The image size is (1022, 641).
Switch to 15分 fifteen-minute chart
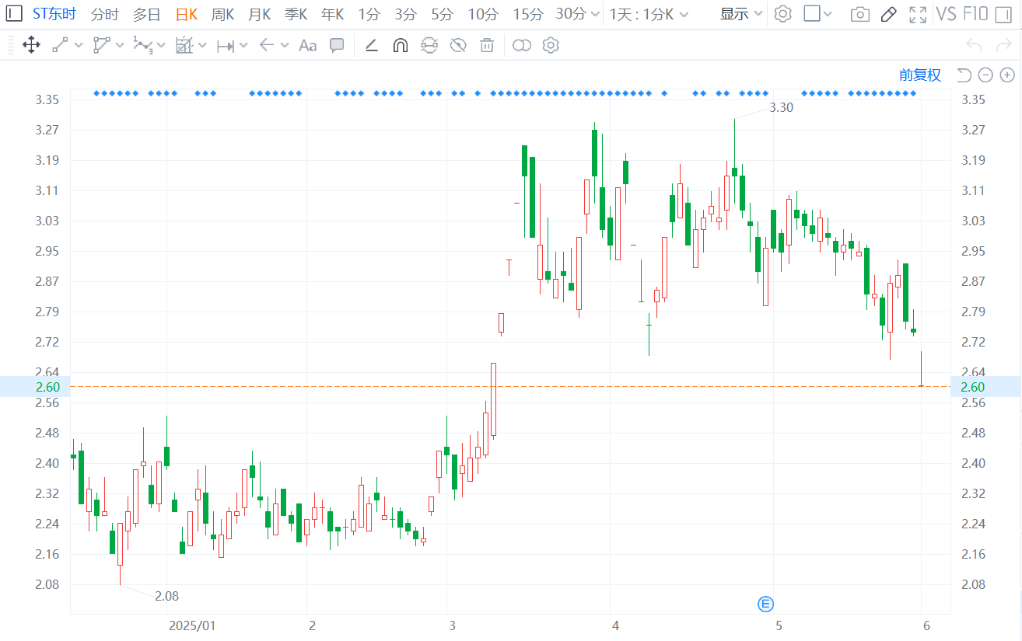(x=528, y=14)
